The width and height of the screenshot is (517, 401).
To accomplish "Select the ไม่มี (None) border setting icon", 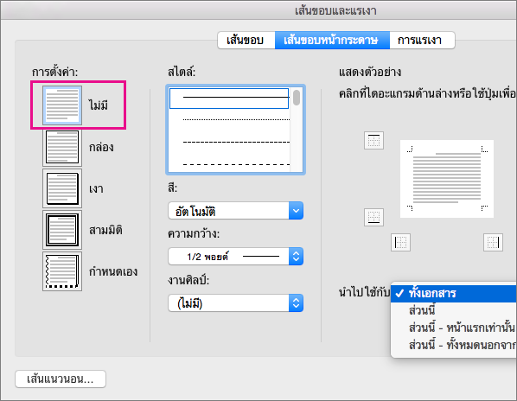I will click(x=62, y=105).
